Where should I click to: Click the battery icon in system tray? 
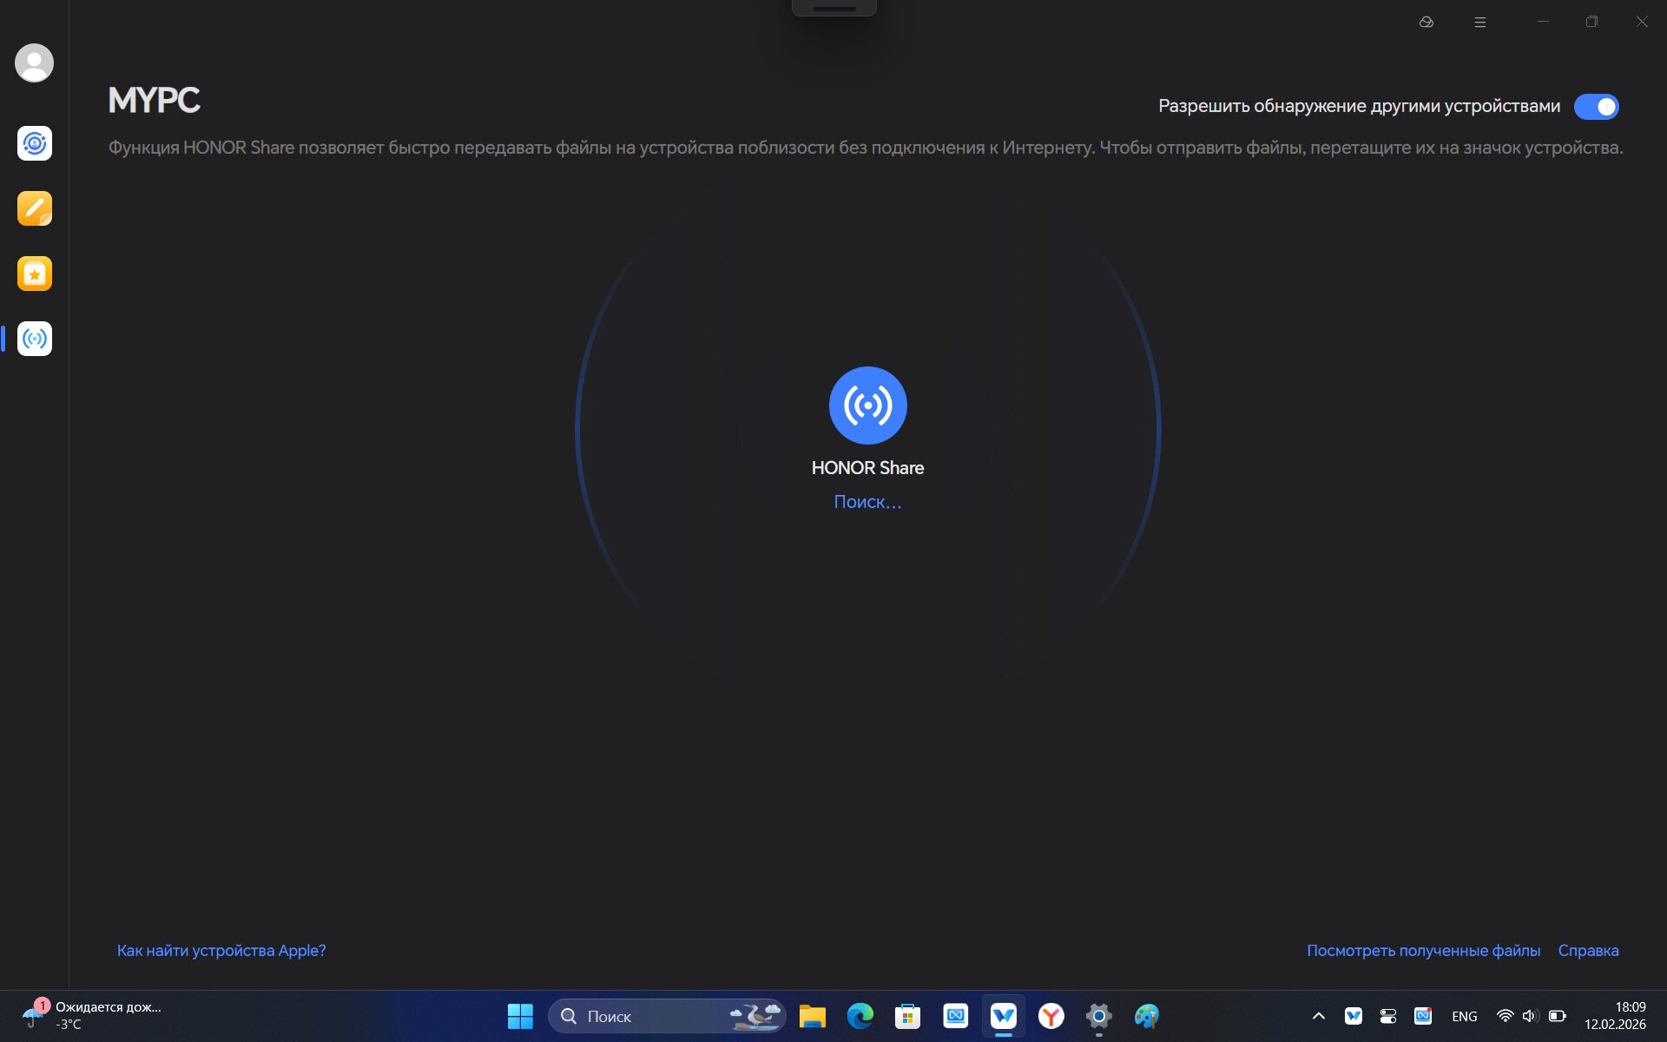[1558, 1016]
